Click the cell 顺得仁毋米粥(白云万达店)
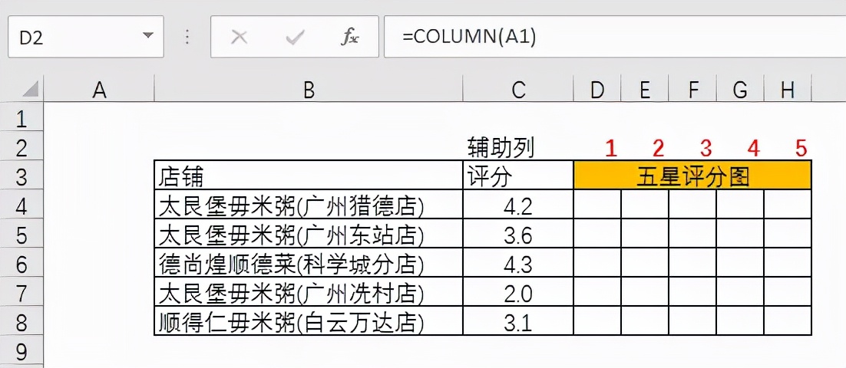The image size is (846, 368). (309, 320)
